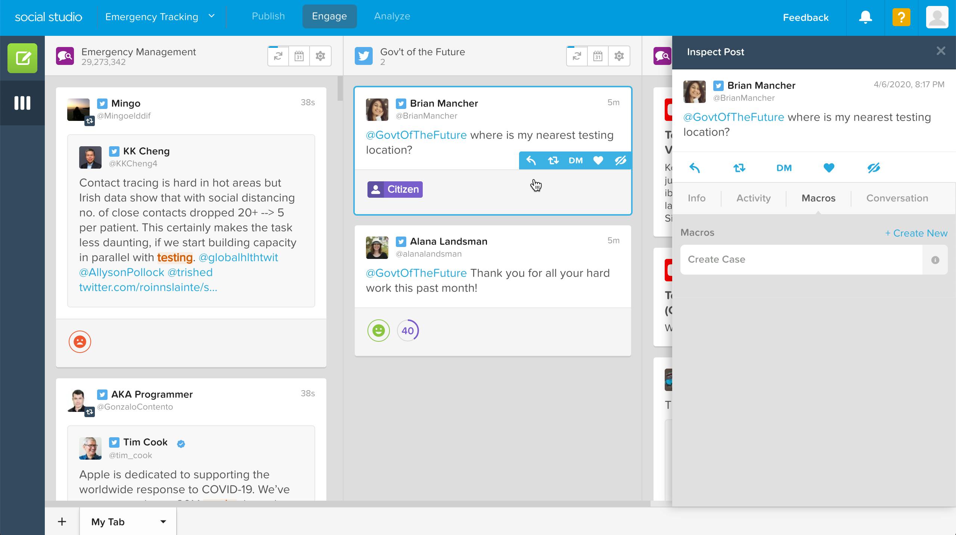Click the Create New macro link
This screenshot has width=956, height=535.
pyautogui.click(x=915, y=232)
